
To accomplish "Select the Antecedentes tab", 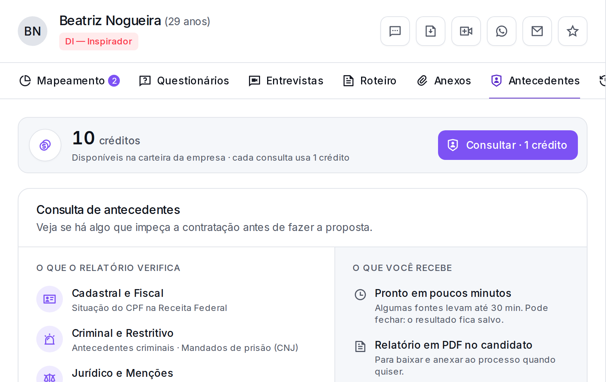I will pyautogui.click(x=535, y=81).
